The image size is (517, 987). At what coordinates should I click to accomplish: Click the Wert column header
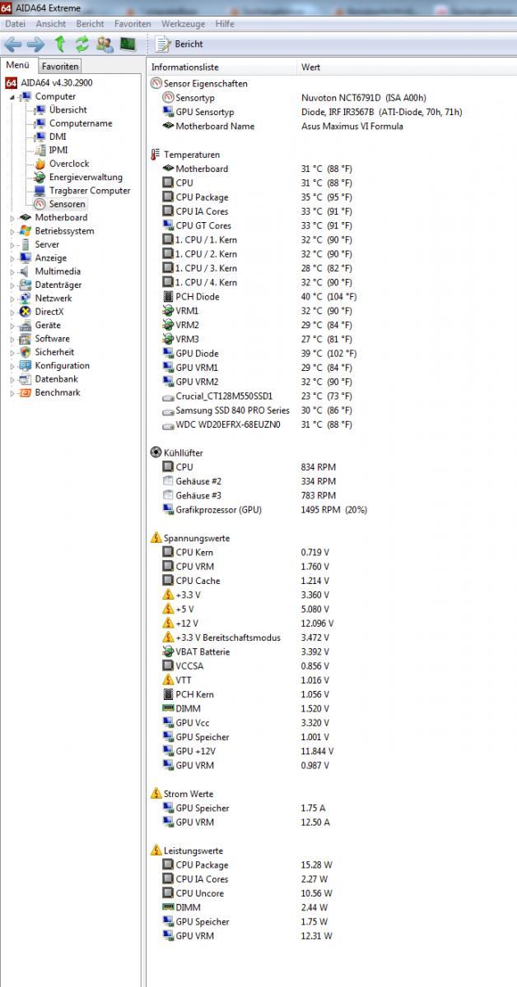(407, 67)
